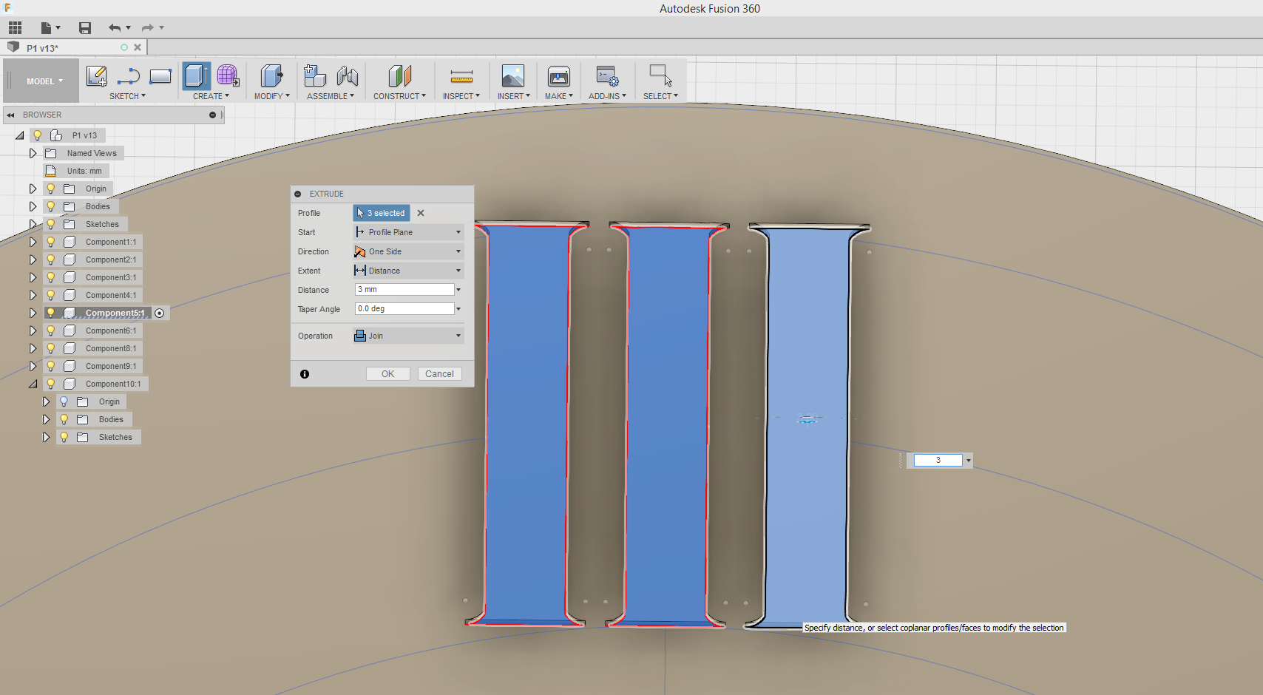Collapse the BROWSER panel arrows
Image resolution: width=1263 pixels, height=695 pixels.
click(x=10, y=115)
